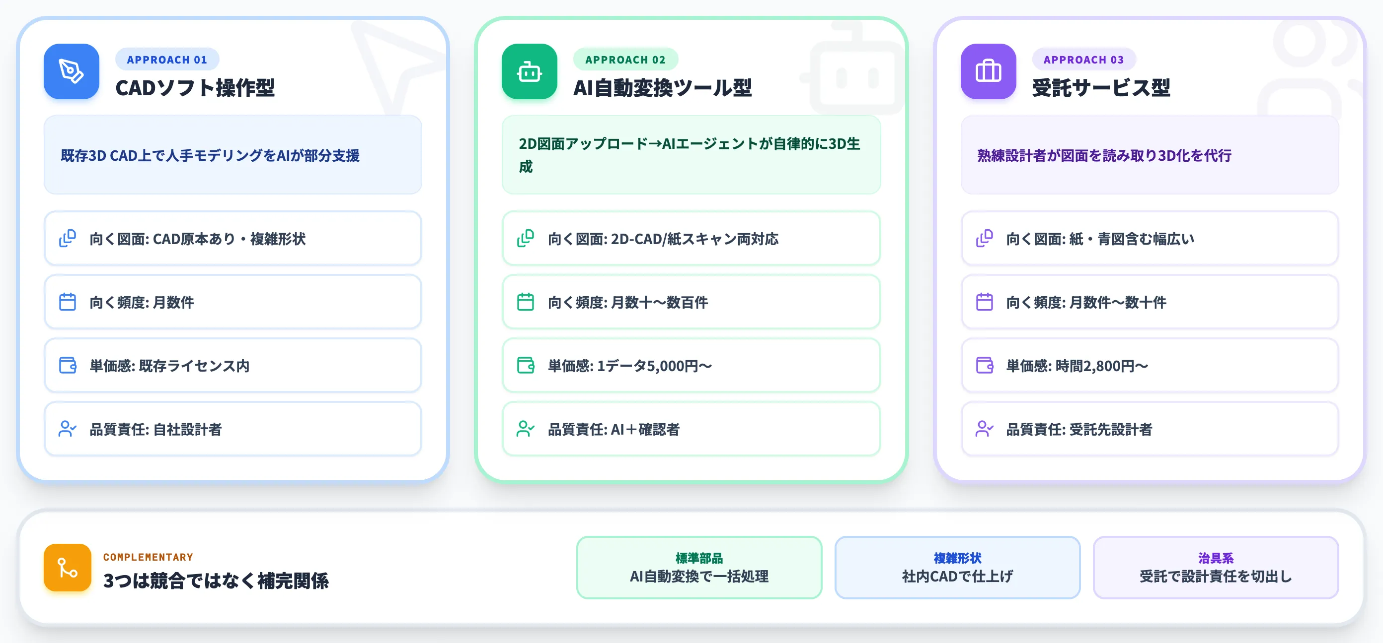Click the 複雑形状 社内CADで仕上げ chip
The height and width of the screenshot is (643, 1383).
[x=957, y=568]
